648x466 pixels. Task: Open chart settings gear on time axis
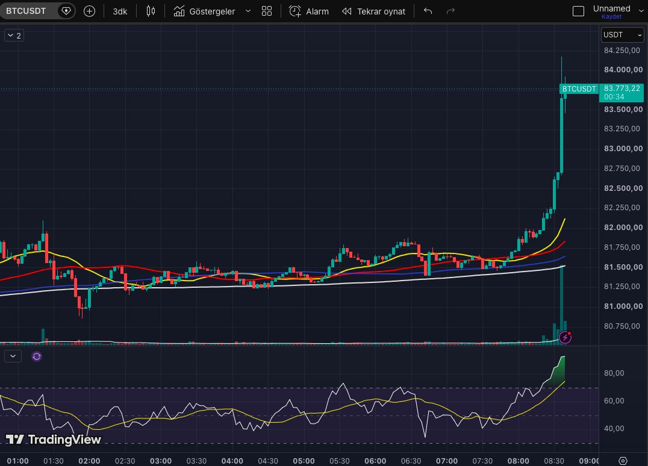pos(623,460)
